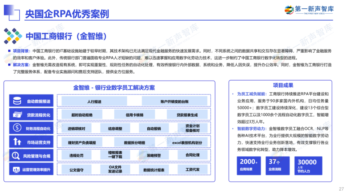Click the 工资代发 box
Image resolution: width=346 pixels, height=195 pixels.
[x=193, y=169]
